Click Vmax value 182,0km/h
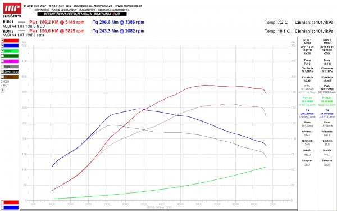The image size is (337, 211). tap(327, 125)
